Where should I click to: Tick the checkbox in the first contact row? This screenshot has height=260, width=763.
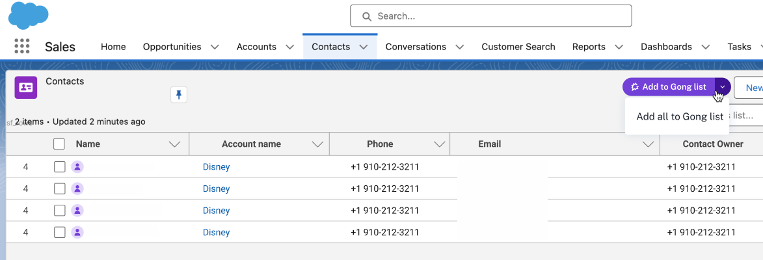click(59, 166)
